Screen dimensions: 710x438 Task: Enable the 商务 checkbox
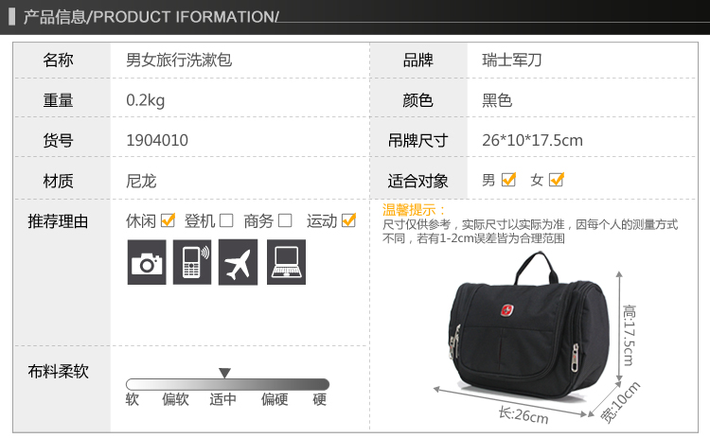pos(285,220)
